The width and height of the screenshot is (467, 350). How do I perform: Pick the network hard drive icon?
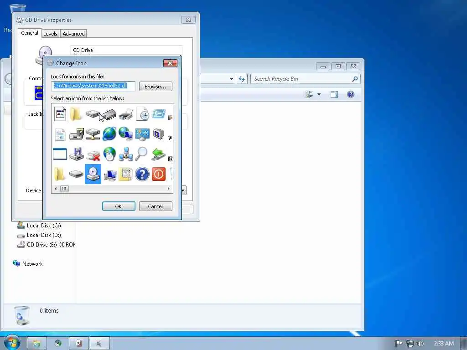click(93, 134)
